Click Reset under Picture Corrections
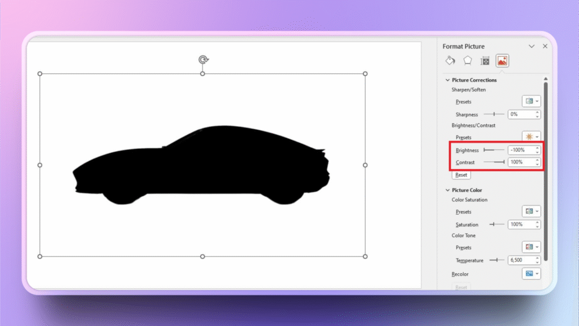 (461, 175)
